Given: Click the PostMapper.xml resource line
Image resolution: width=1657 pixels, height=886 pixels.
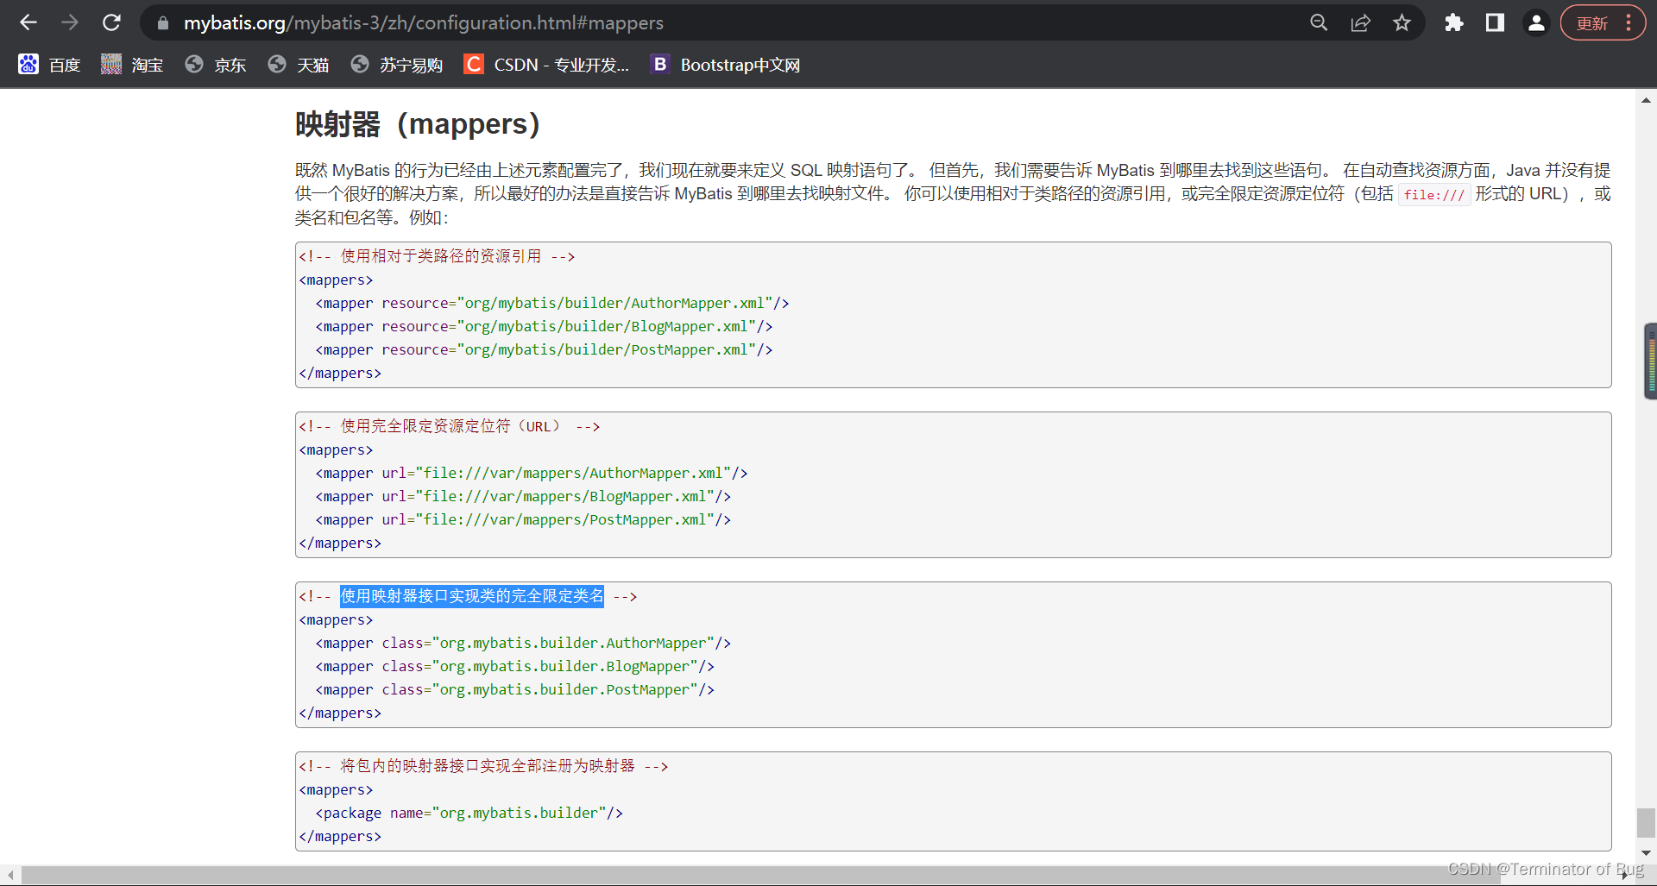Looking at the screenshot, I should click(544, 350).
